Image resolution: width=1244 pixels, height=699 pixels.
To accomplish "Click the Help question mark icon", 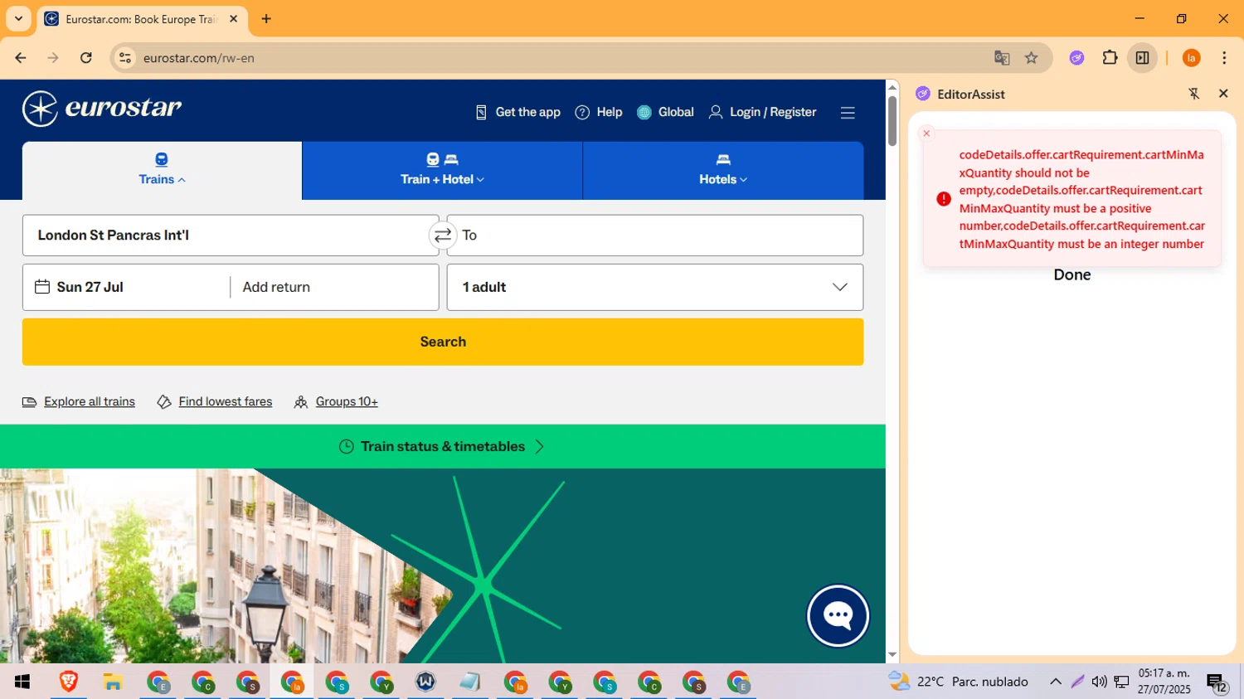I will [x=582, y=112].
